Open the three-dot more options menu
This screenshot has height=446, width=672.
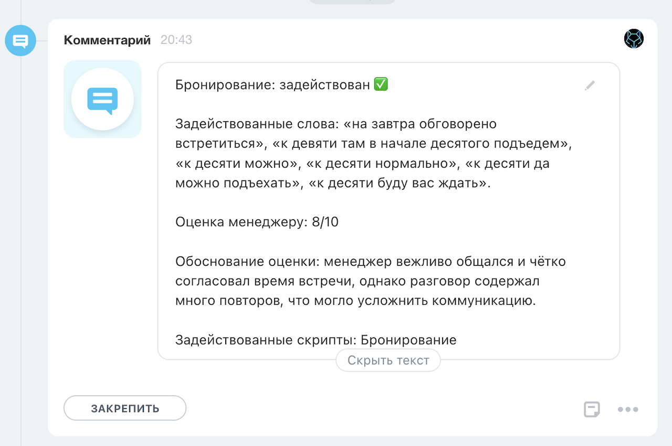[x=628, y=409]
